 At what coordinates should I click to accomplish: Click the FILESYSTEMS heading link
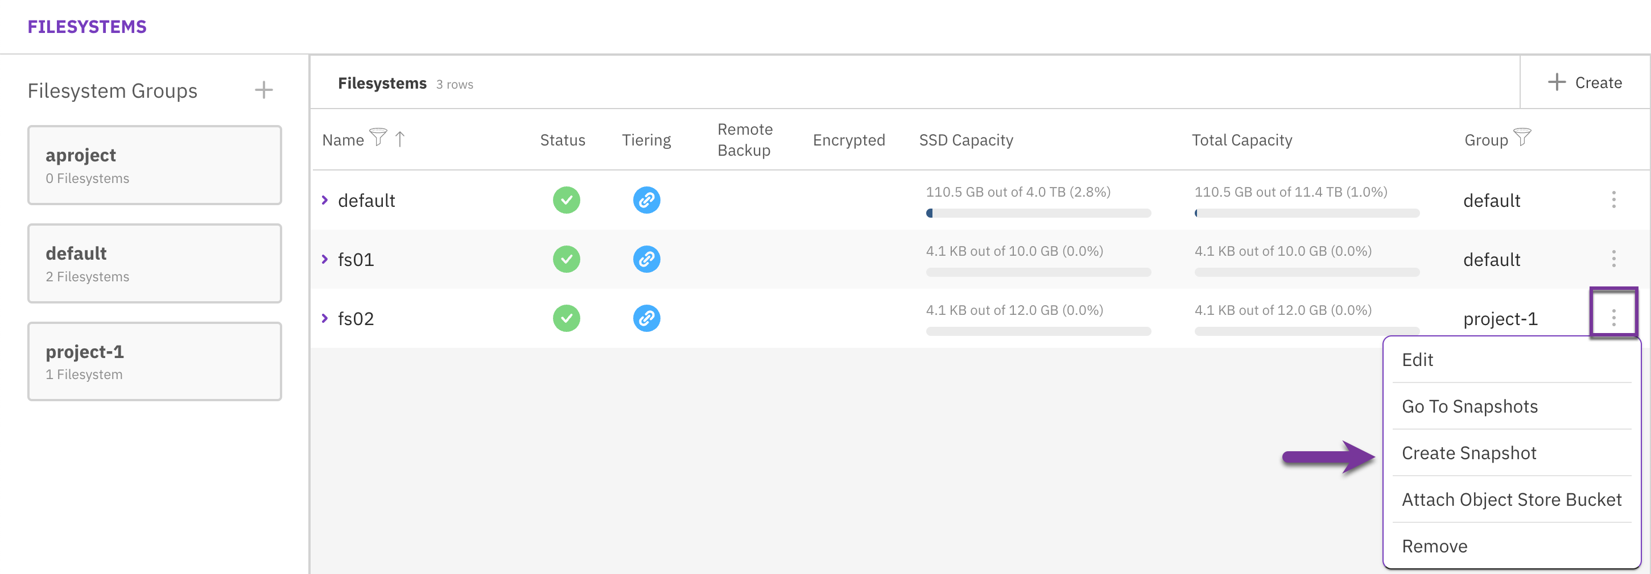pos(87,26)
